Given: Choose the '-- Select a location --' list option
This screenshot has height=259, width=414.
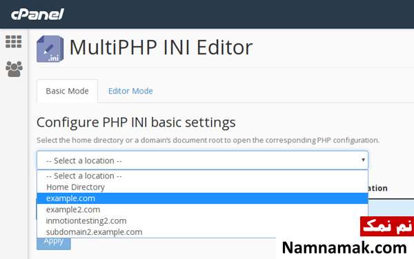Looking at the screenshot, I should coord(202,176).
